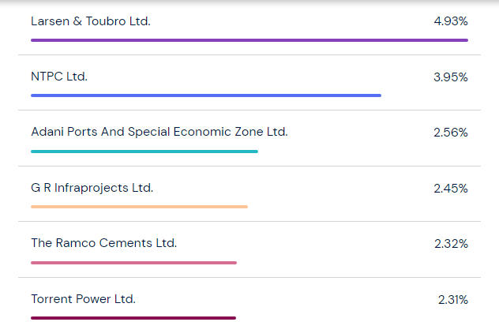
Task: Click the 4.93% allocation value
Action: (x=451, y=21)
